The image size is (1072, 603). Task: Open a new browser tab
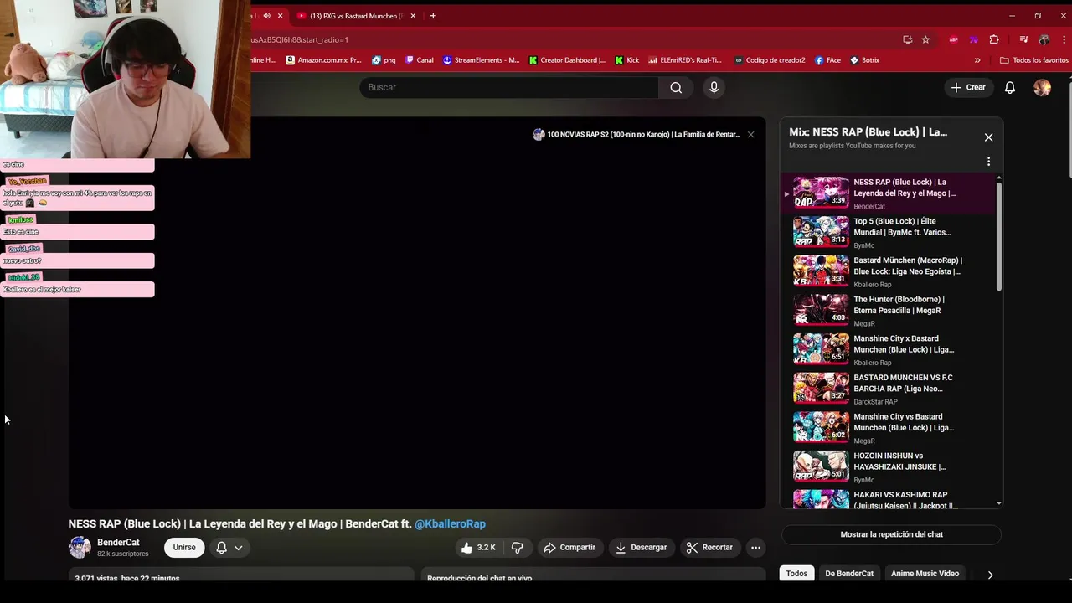click(433, 16)
